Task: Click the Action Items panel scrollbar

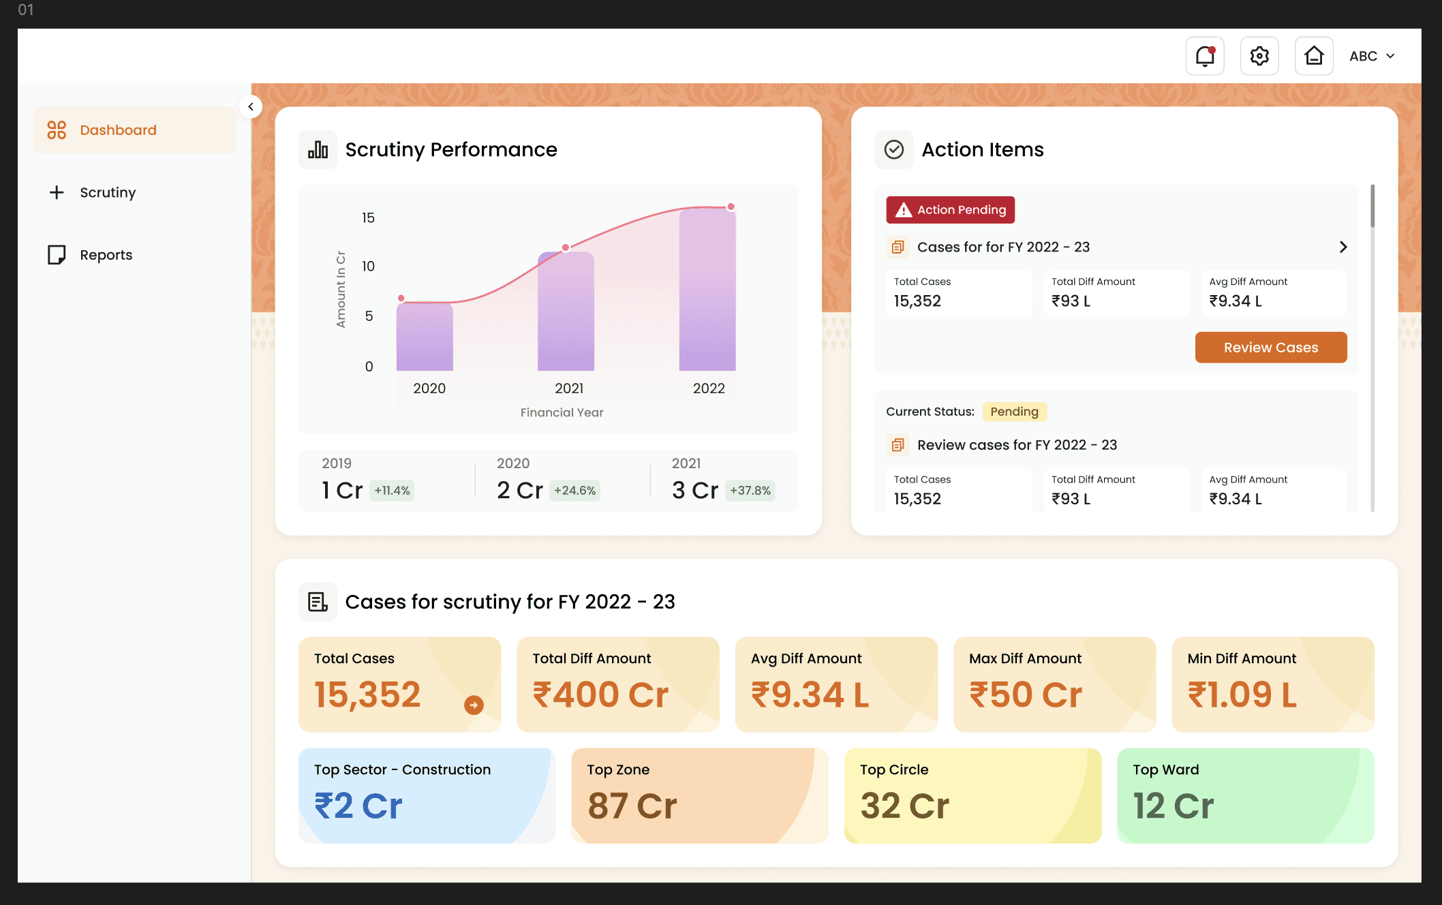Action: point(1372,206)
